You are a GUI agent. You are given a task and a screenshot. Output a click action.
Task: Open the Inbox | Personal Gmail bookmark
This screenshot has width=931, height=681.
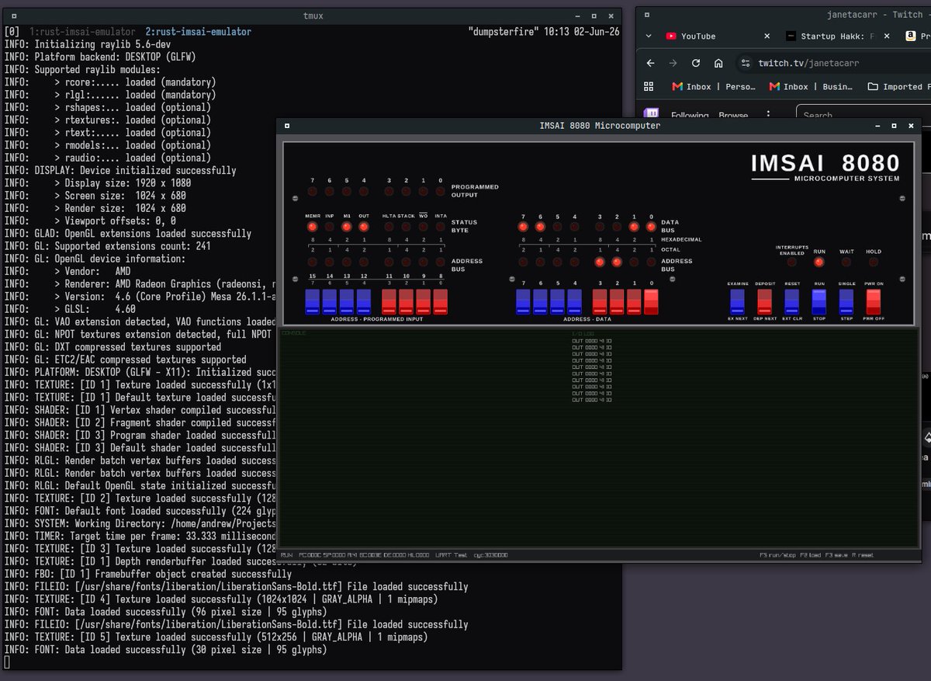[714, 87]
